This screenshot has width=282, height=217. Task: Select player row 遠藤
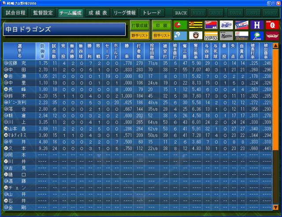tap(137, 181)
